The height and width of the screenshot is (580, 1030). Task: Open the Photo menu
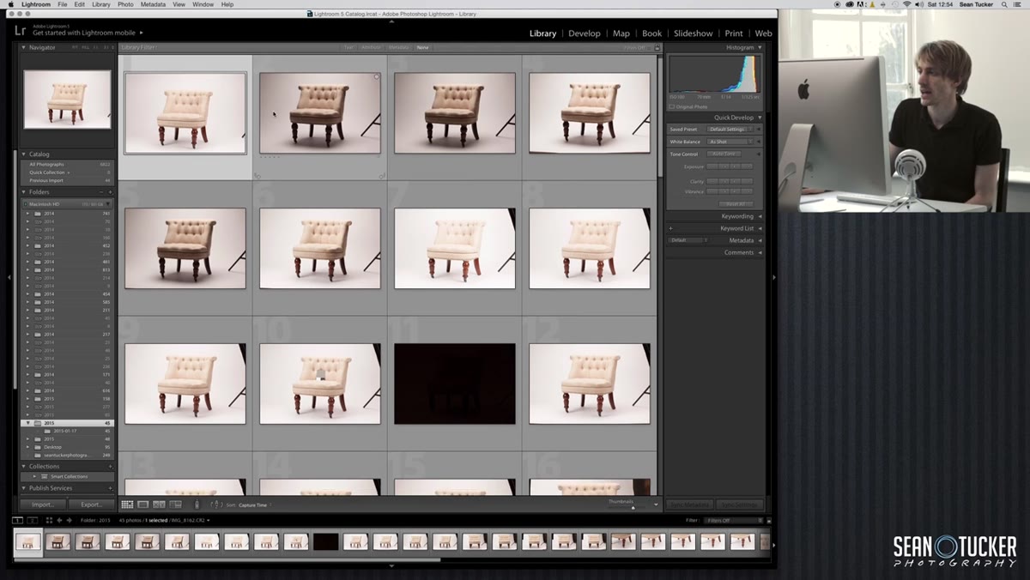[x=125, y=4]
